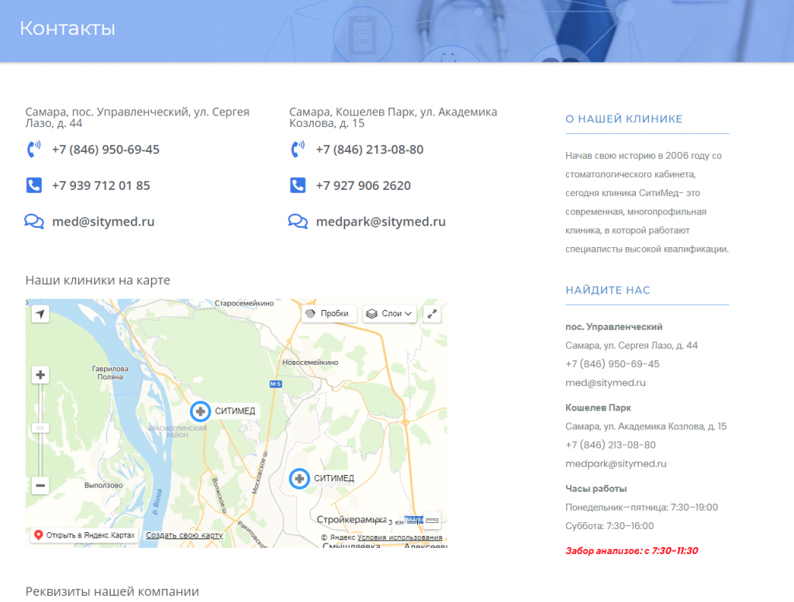Click the upper СИТИМЕД map marker
Screen dimensions: 794x602
click(201, 411)
